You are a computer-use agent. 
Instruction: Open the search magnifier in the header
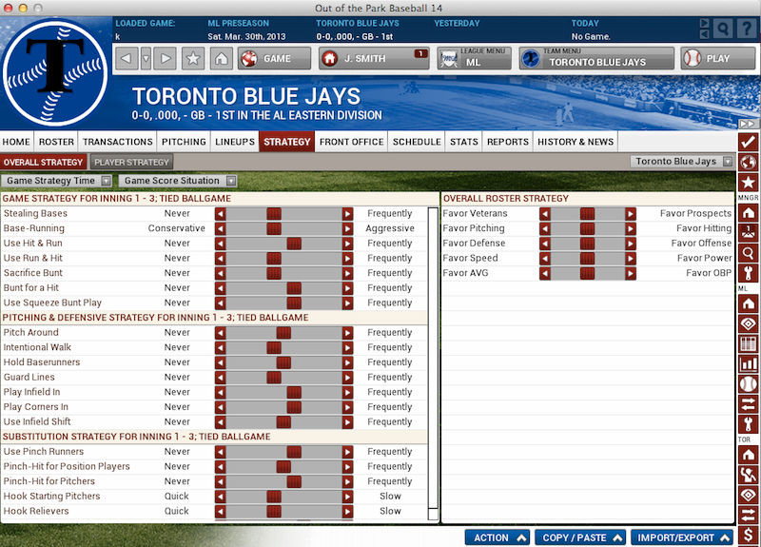pos(723,29)
